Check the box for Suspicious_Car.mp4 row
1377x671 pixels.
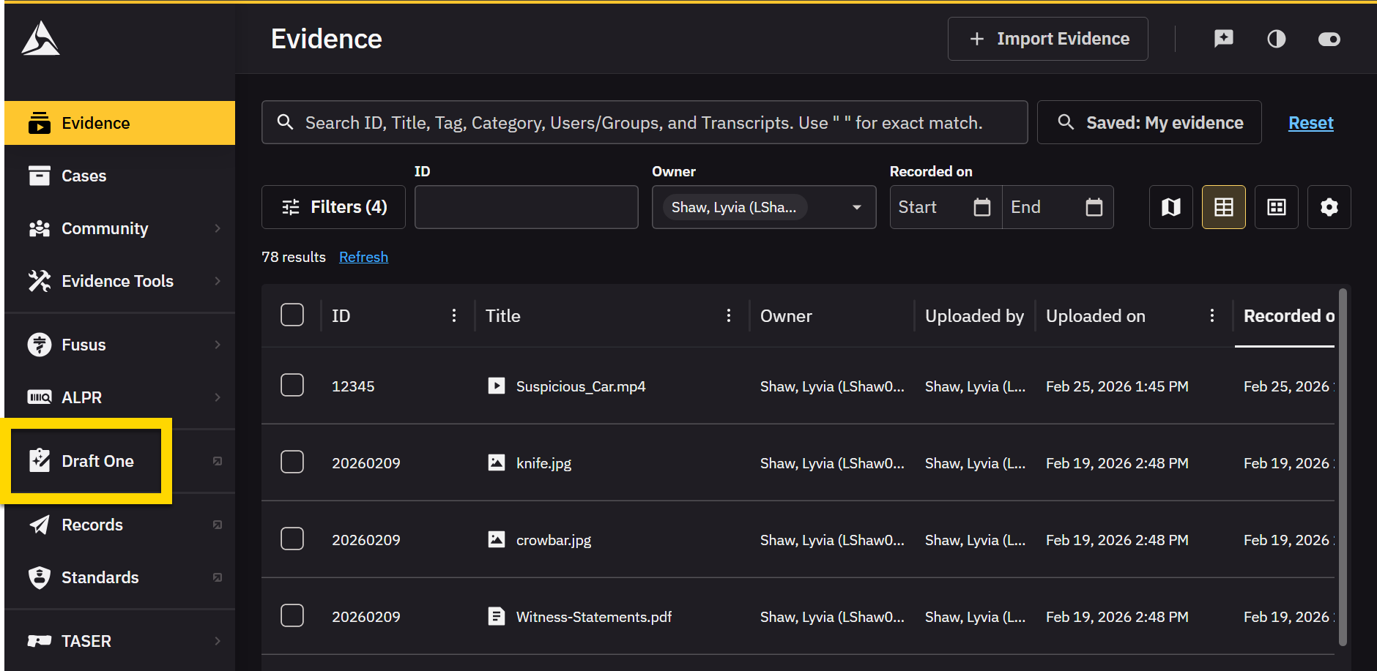tap(292, 385)
